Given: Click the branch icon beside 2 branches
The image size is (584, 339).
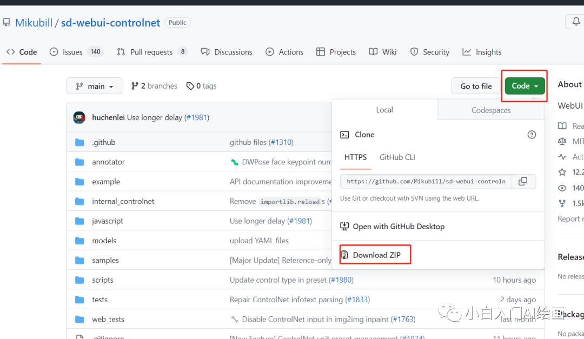Looking at the screenshot, I should pyautogui.click(x=135, y=86).
